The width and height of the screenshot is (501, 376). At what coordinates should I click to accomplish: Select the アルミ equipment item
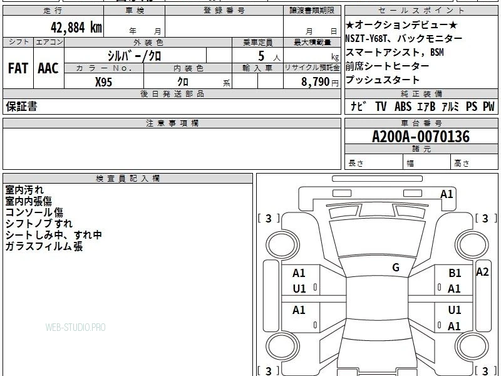(450, 106)
